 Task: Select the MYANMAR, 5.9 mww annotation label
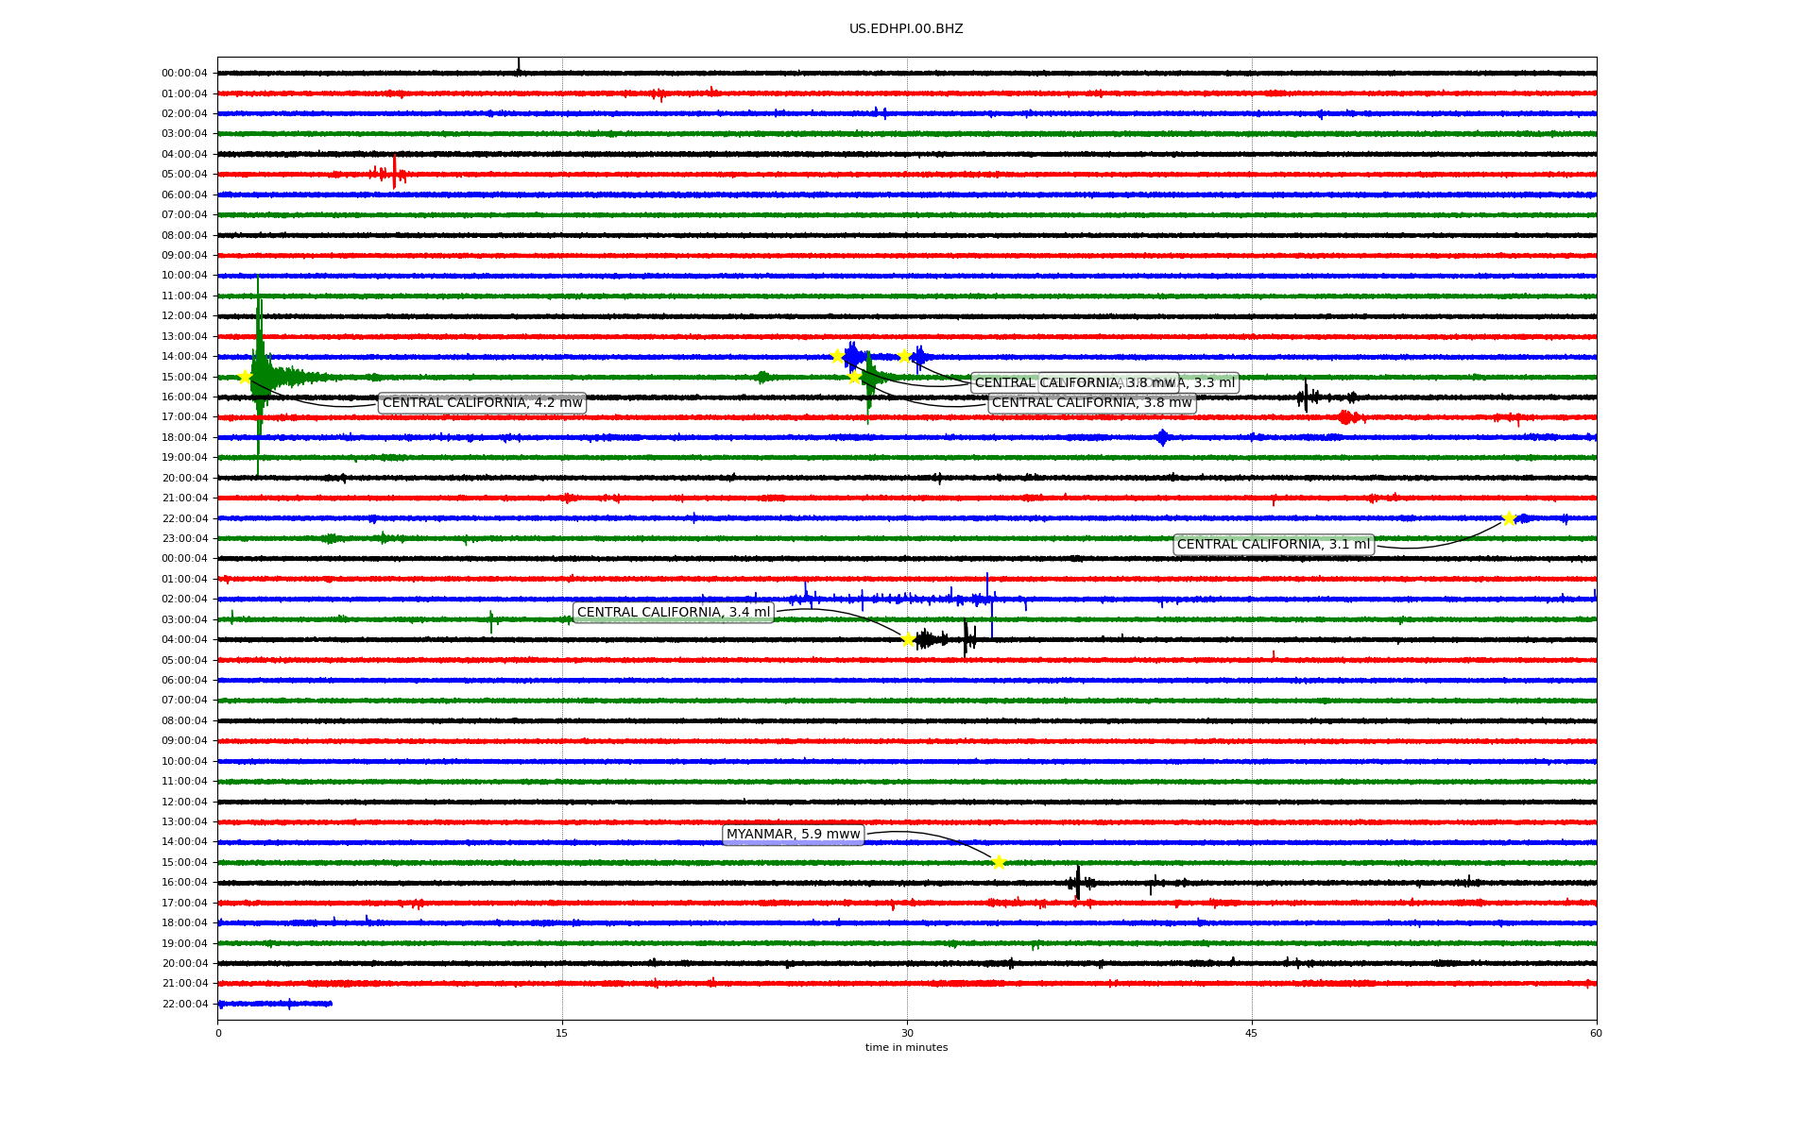(793, 835)
